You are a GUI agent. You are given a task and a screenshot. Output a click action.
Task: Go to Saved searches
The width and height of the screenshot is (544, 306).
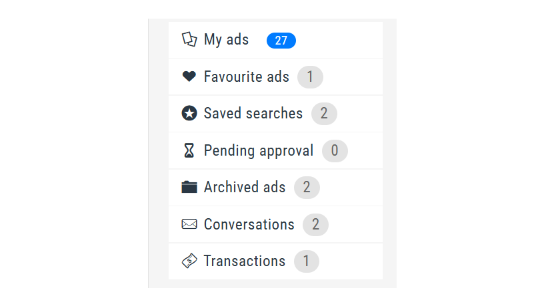275,114
